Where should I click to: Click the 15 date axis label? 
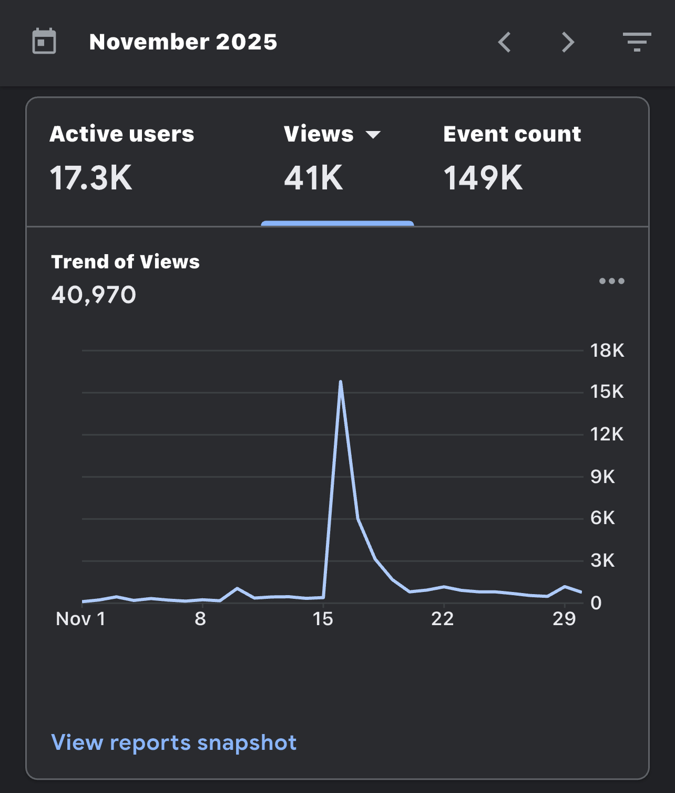tap(323, 619)
